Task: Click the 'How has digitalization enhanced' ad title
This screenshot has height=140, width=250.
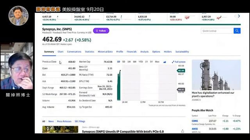Action: (x=213, y=94)
